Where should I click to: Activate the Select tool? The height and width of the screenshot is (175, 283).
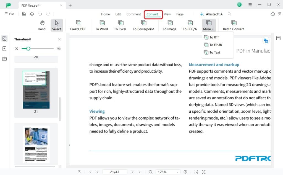(x=57, y=25)
